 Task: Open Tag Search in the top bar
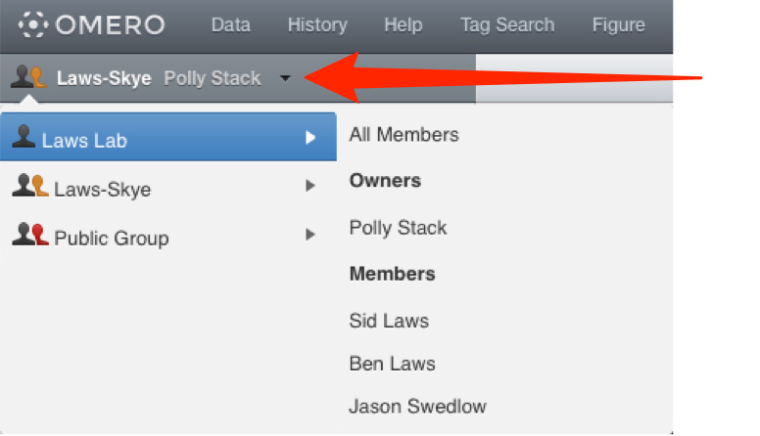pos(507,24)
